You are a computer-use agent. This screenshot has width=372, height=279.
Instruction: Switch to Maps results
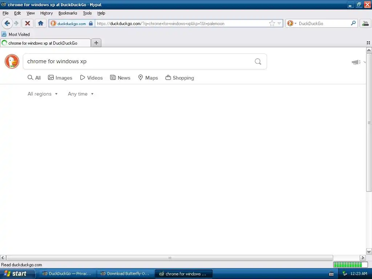(x=148, y=78)
